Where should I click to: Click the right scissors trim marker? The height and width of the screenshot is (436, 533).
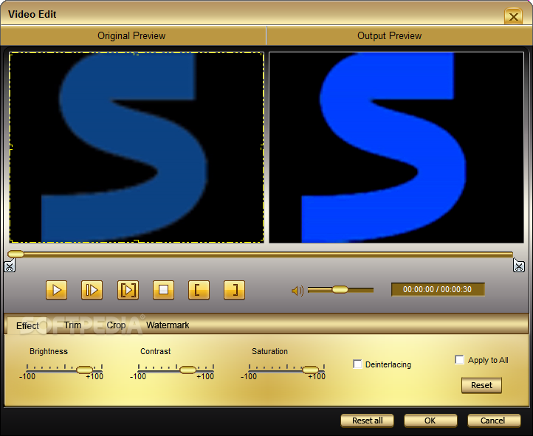point(519,266)
